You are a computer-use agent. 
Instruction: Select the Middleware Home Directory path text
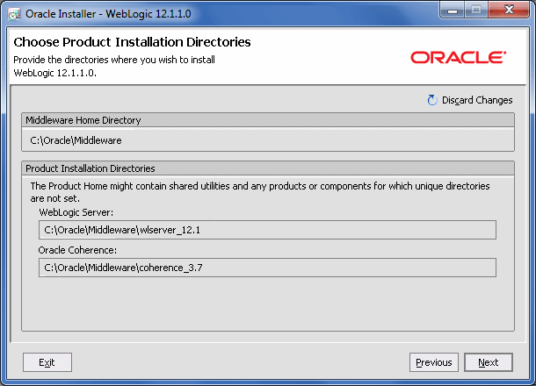pyautogui.click(x=76, y=140)
